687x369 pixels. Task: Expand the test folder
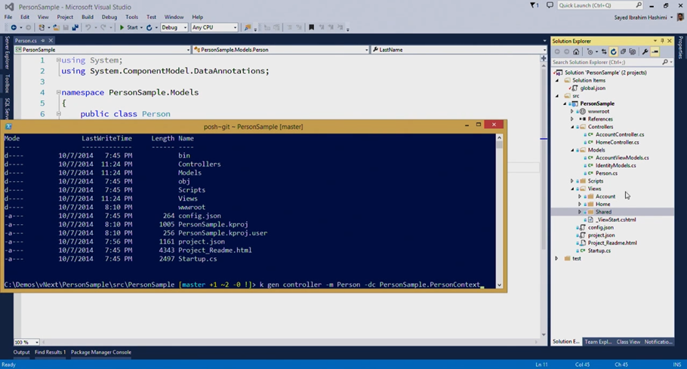point(556,259)
